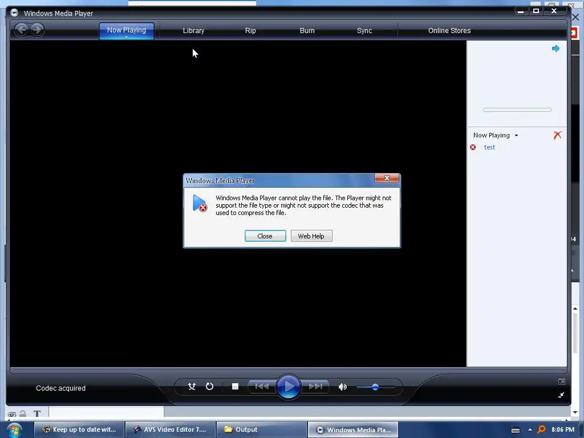Open the Sync tab
Screen dimensions: 584x438
[364, 31]
